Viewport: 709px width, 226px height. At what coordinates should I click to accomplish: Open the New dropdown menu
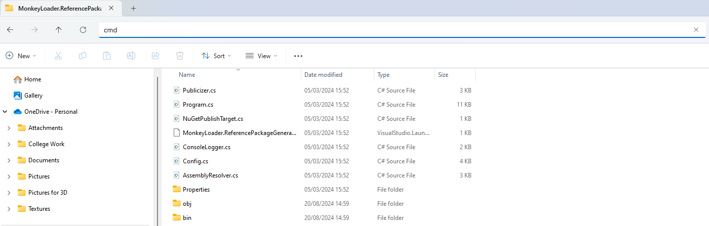pos(21,56)
